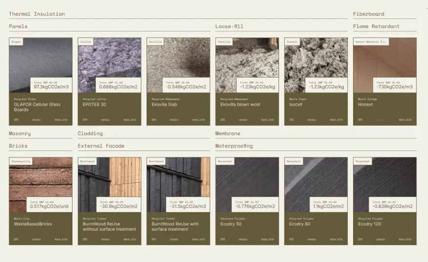Open revalu link on Ekovilla Slab card
428x262 pixels.
pos(174,120)
